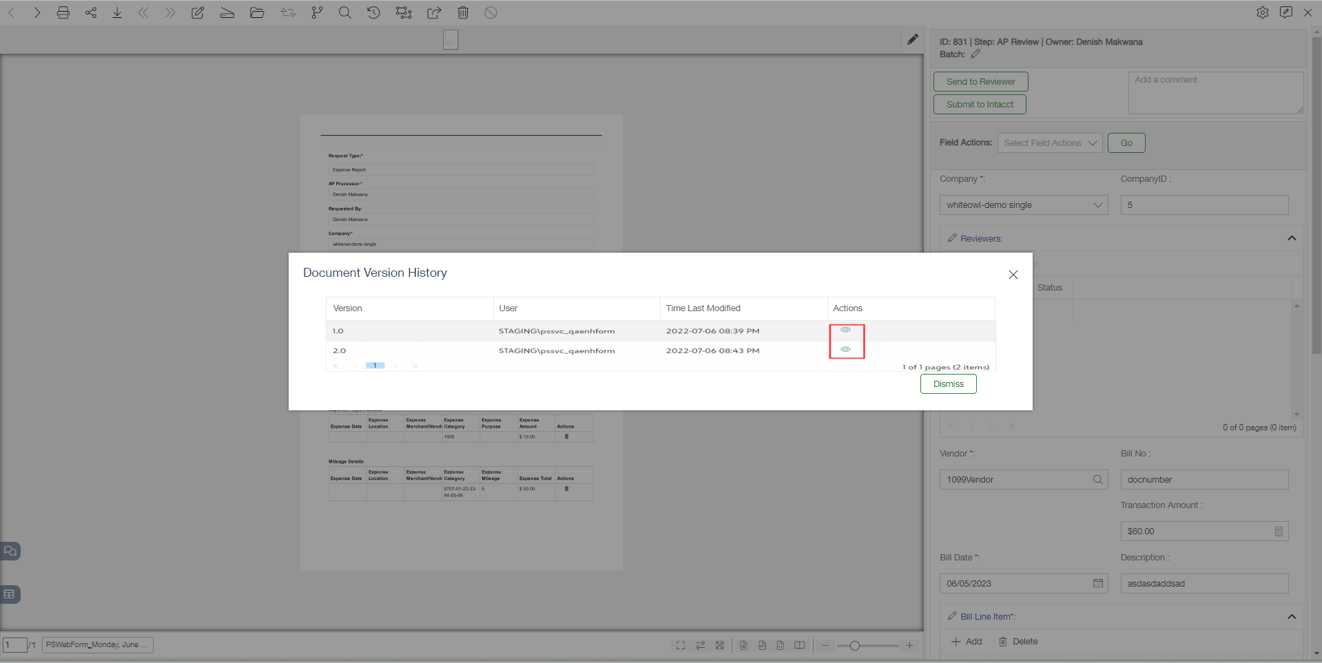Click the Transaction Amount calculator icon
Image resolution: width=1322 pixels, height=663 pixels.
(x=1279, y=532)
